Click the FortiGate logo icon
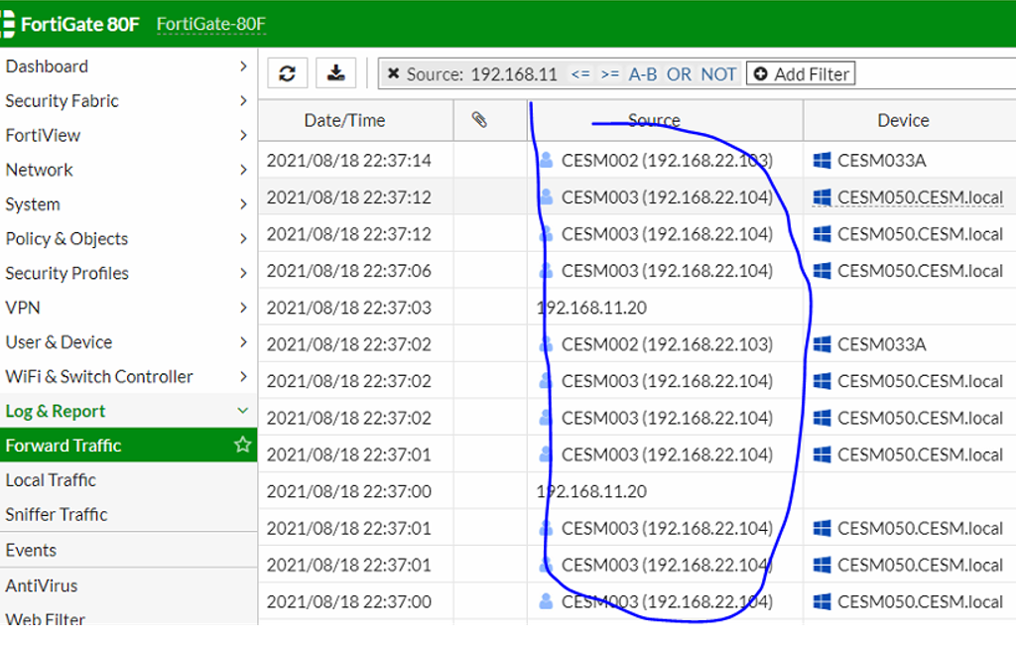1016x645 pixels. (8, 24)
